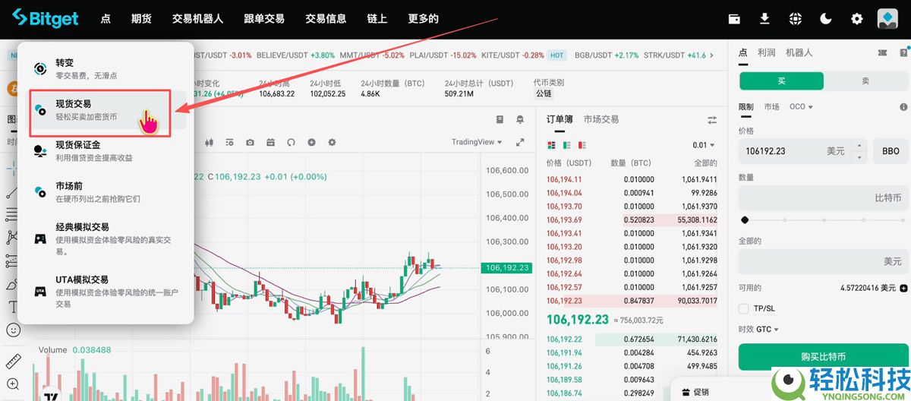Viewport: 911px width, 401px height.
Task: Click the Bitget logo
Action: [47, 17]
